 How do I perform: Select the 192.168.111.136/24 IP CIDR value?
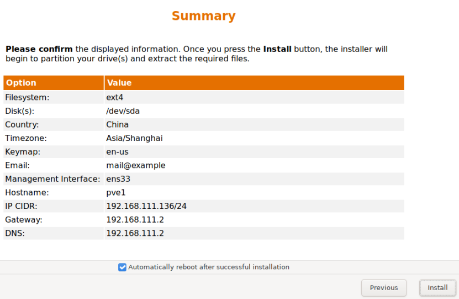146,206
